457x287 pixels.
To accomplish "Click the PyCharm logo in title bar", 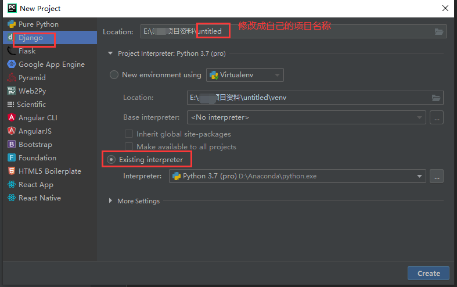I will (12, 8).
